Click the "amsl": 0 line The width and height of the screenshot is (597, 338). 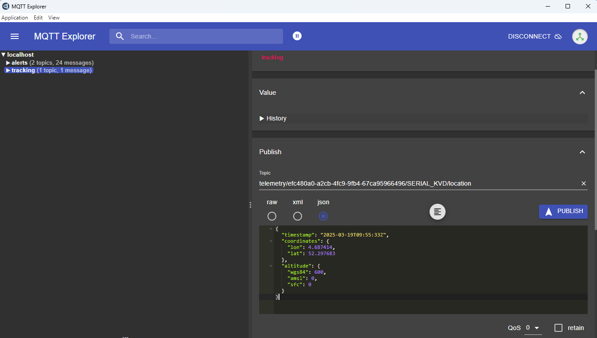point(302,278)
